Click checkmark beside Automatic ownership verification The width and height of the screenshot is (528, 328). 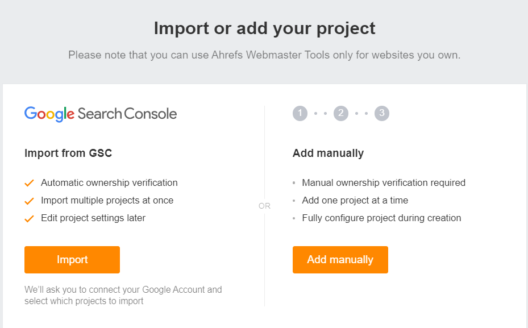30,183
